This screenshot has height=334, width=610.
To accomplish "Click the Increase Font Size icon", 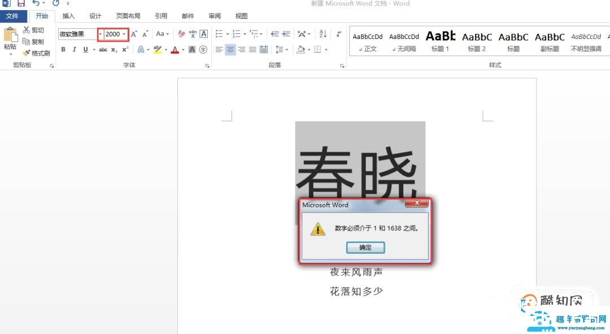I will (x=133, y=33).
